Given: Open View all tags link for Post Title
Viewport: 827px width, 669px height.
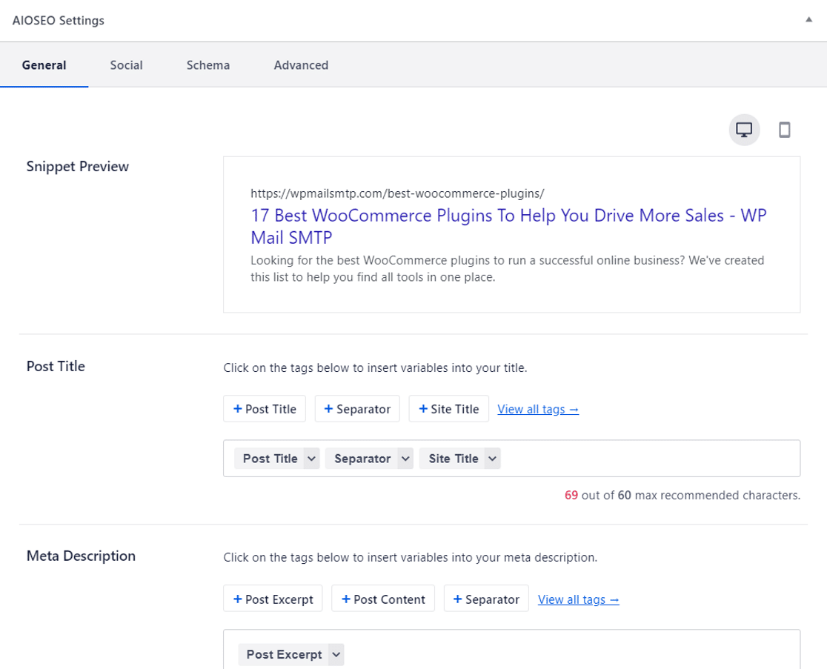Looking at the screenshot, I should tap(538, 409).
